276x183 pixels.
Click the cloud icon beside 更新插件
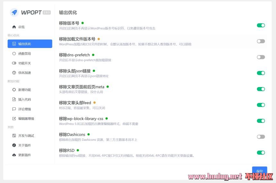coord(14,155)
